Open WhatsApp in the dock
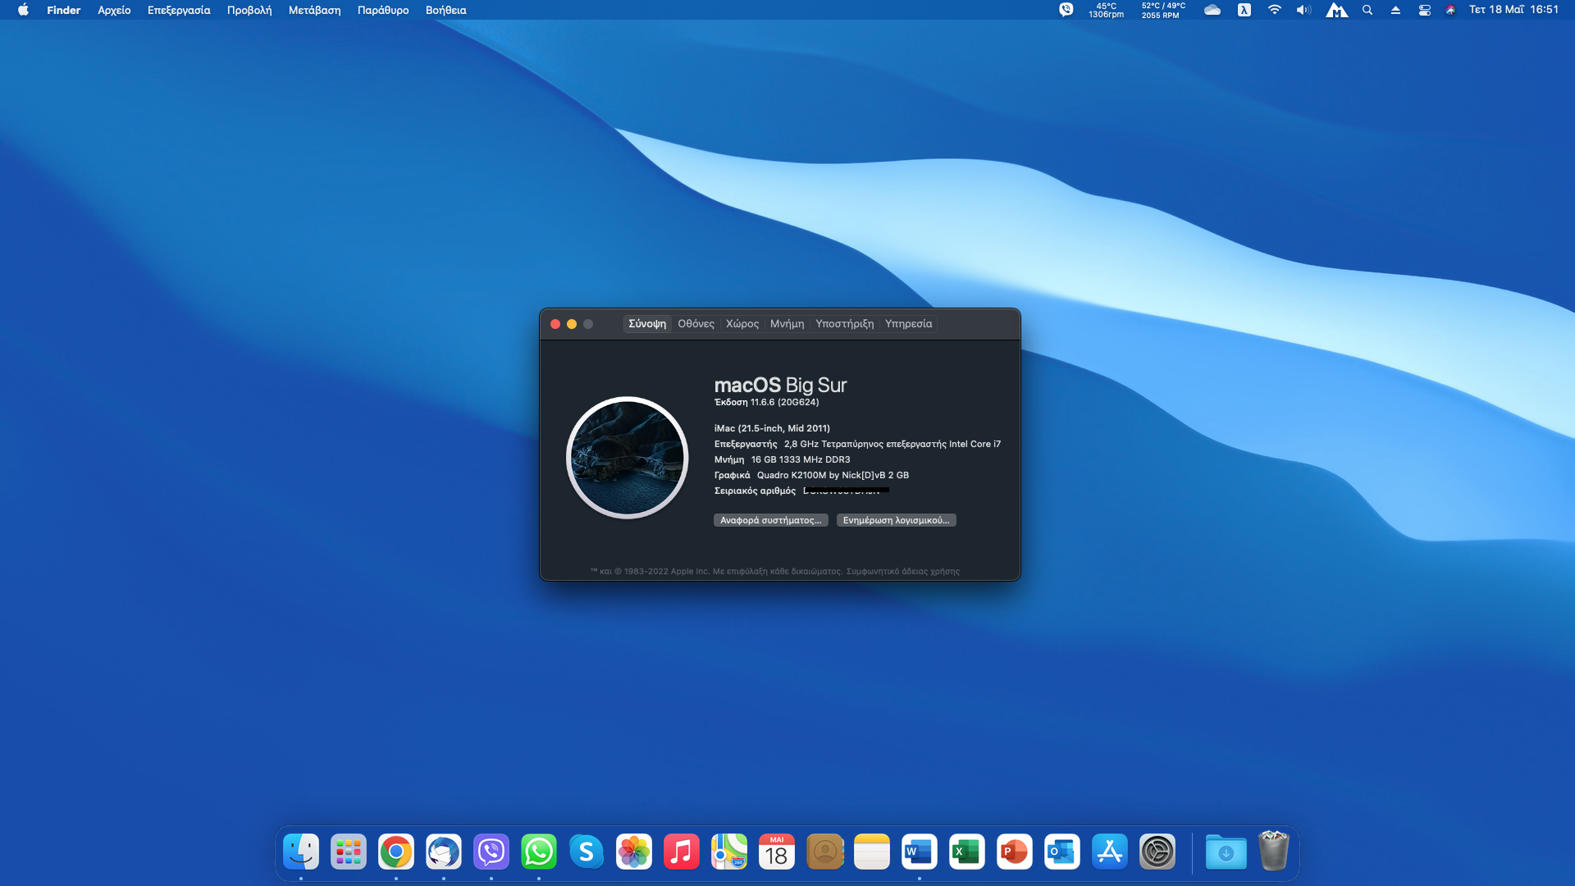Viewport: 1575px width, 886px height. (x=539, y=852)
